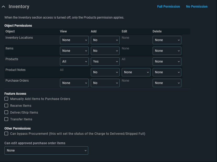The image size is (217, 162).
Task: Open Items Delete dropdown
Action: tap(167, 51)
